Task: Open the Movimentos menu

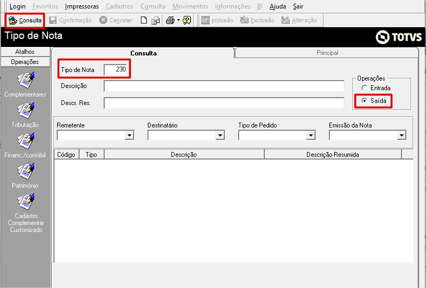Action: click(190, 6)
